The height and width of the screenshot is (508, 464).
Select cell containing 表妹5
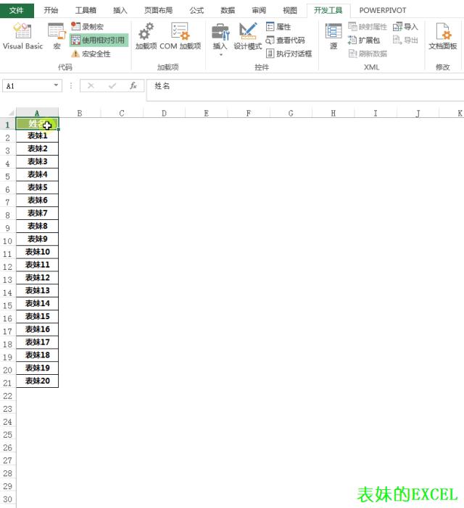[37, 187]
